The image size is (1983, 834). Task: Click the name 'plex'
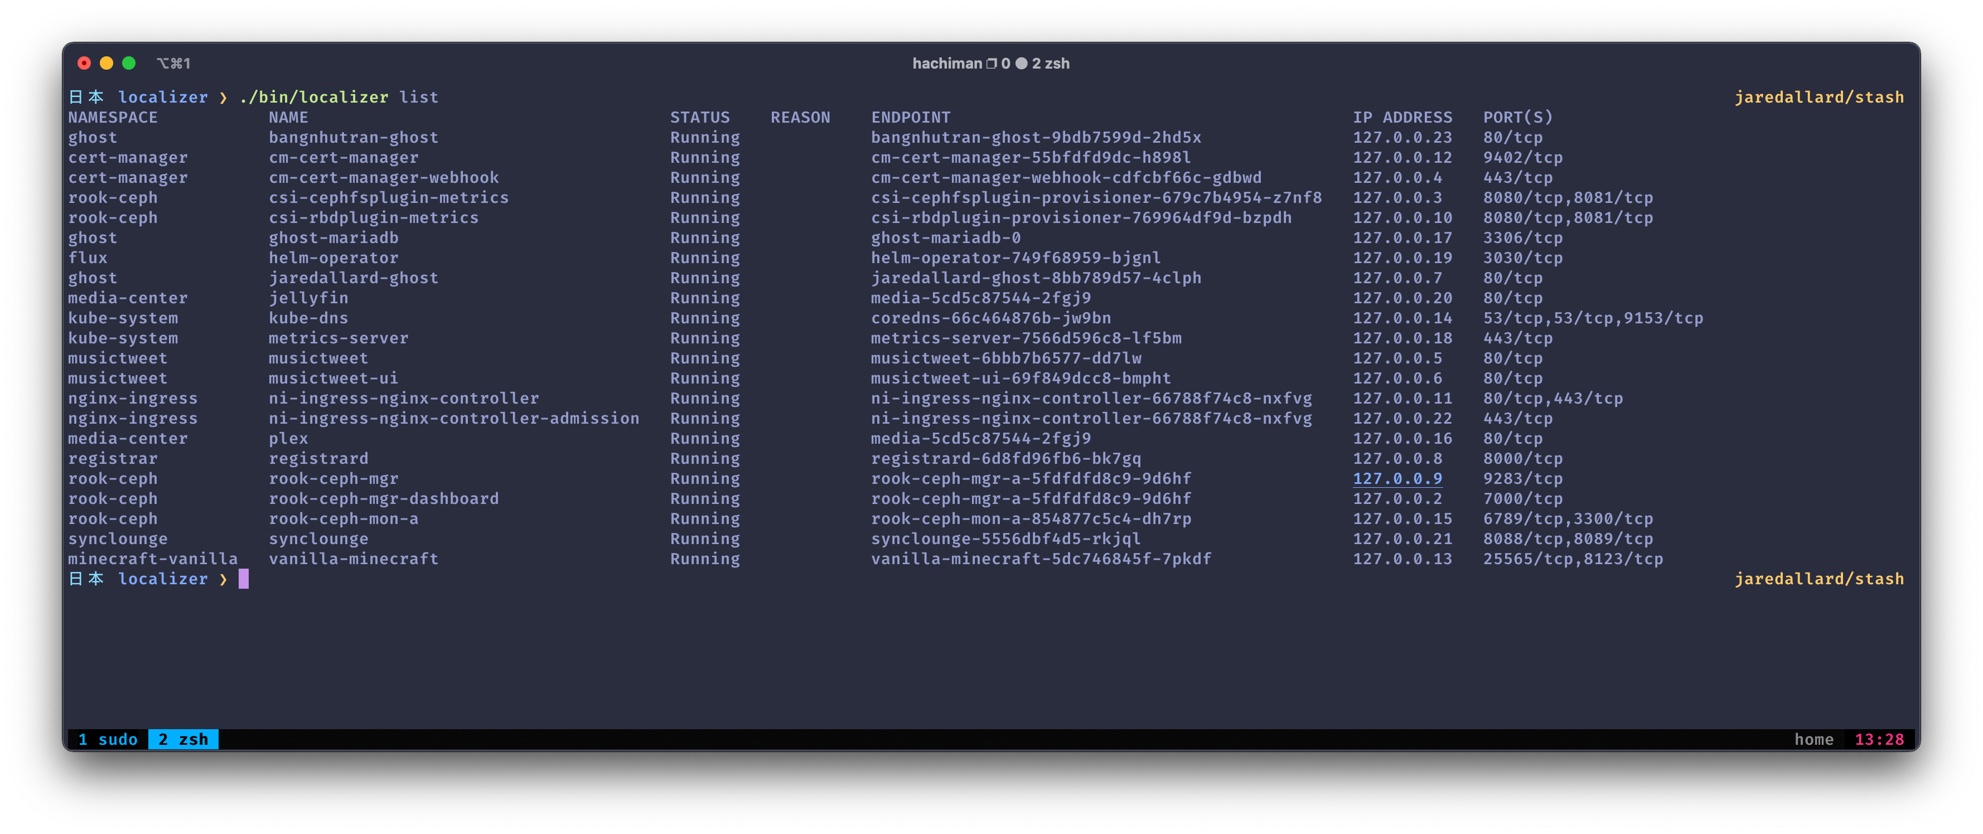(288, 439)
